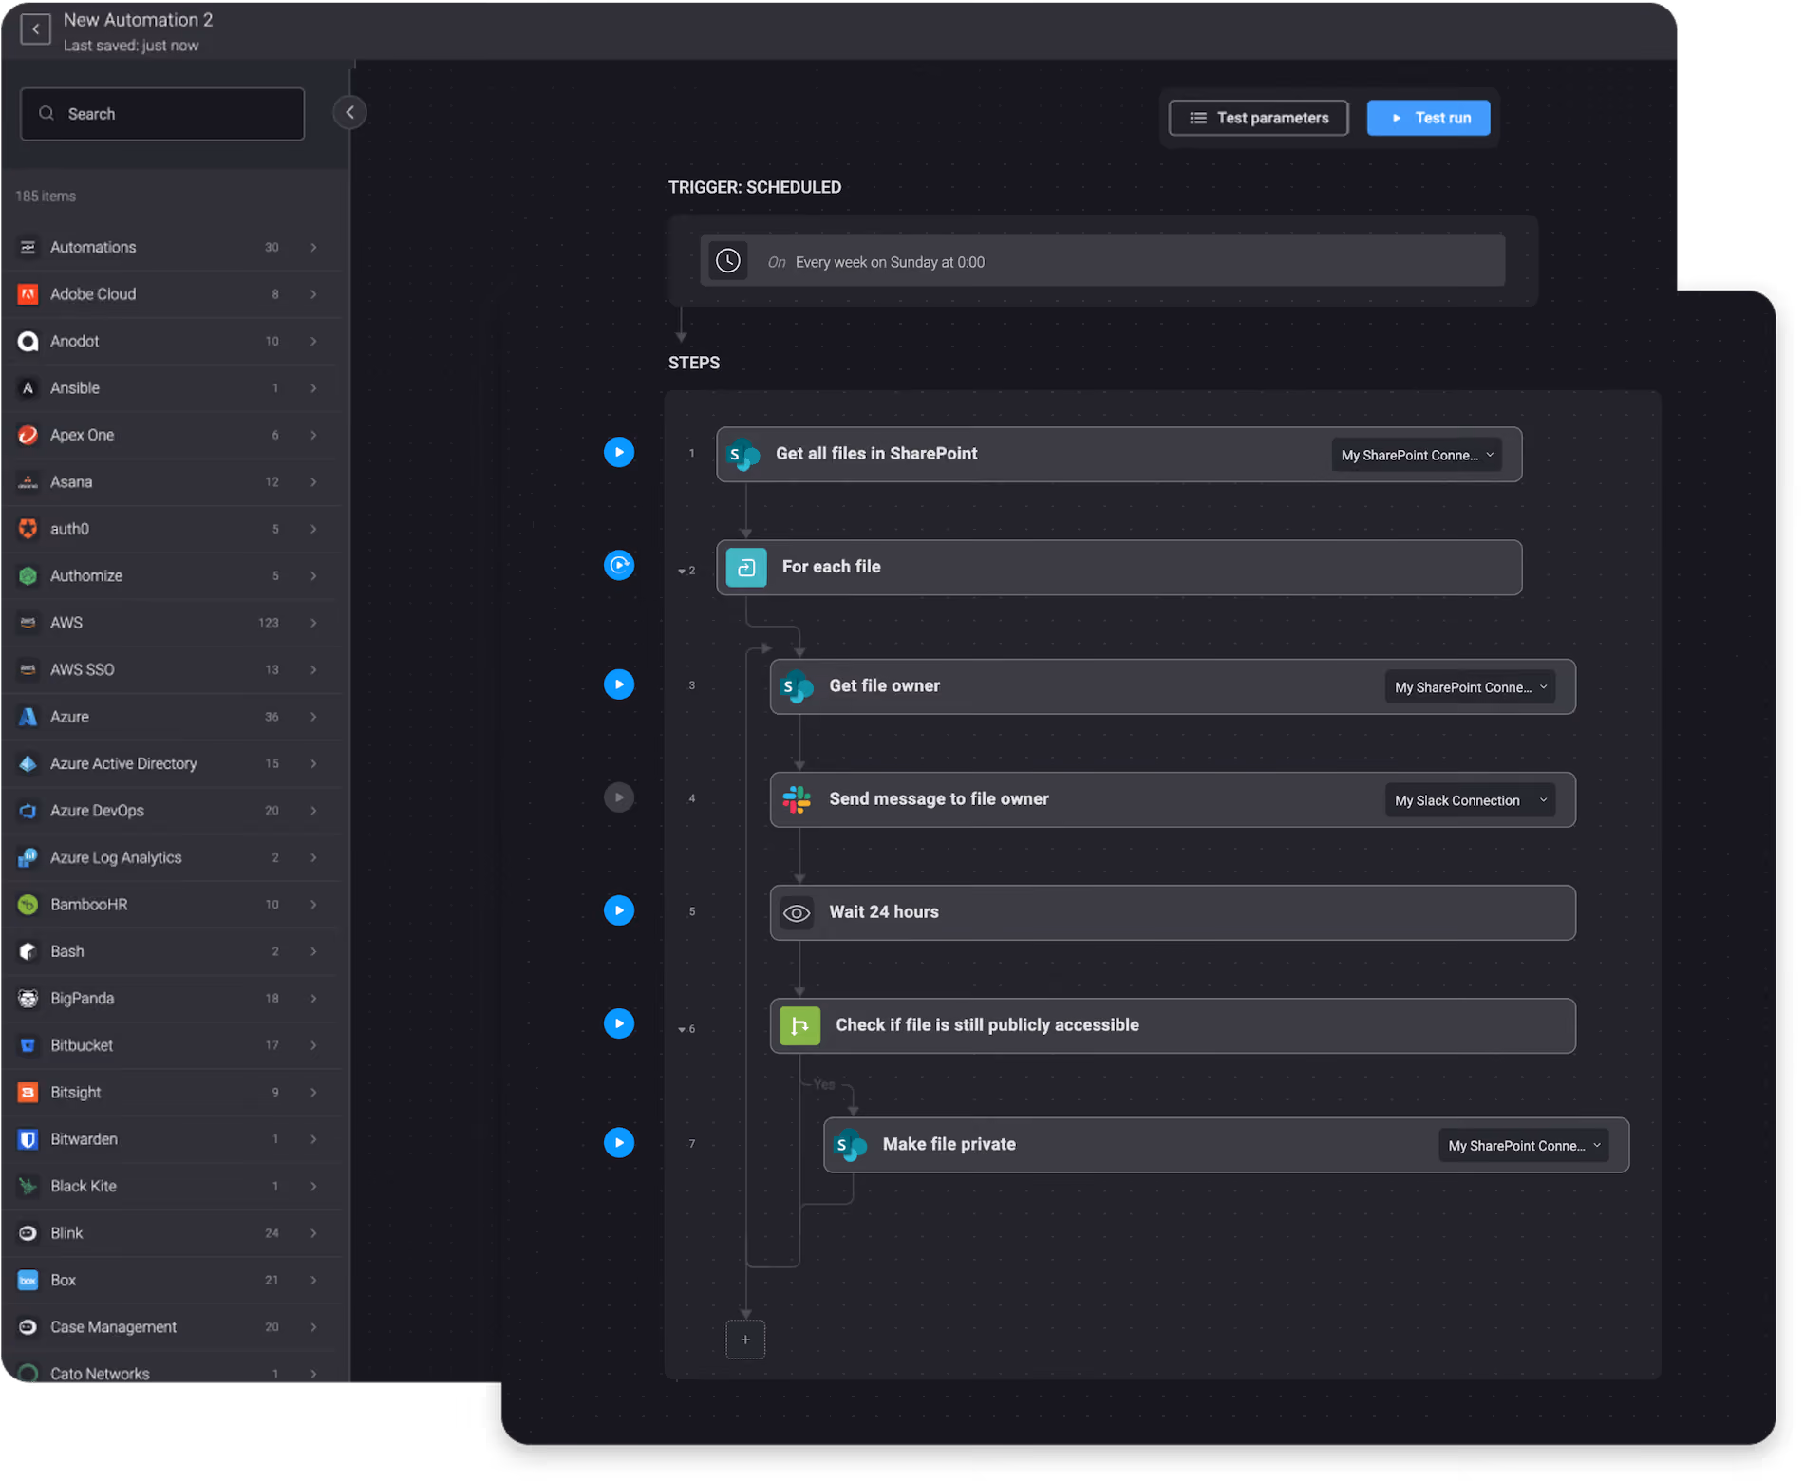Select the For each file step

1118,568
